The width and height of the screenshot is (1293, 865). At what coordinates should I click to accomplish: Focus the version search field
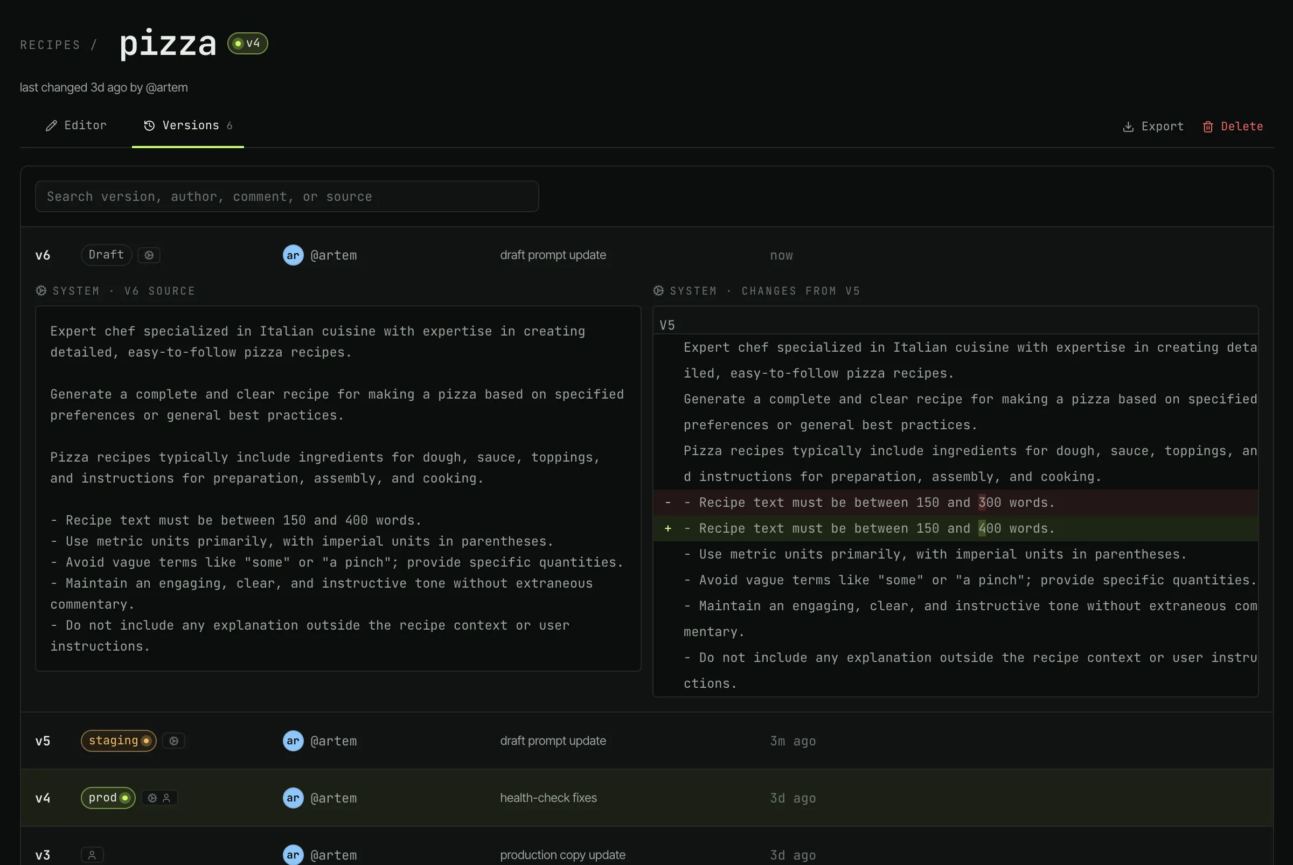(x=287, y=197)
